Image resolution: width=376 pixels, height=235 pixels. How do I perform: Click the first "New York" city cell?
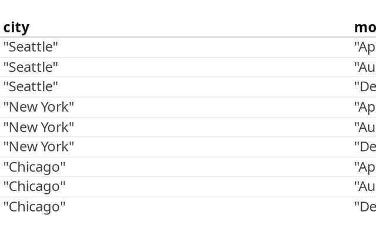click(39, 107)
